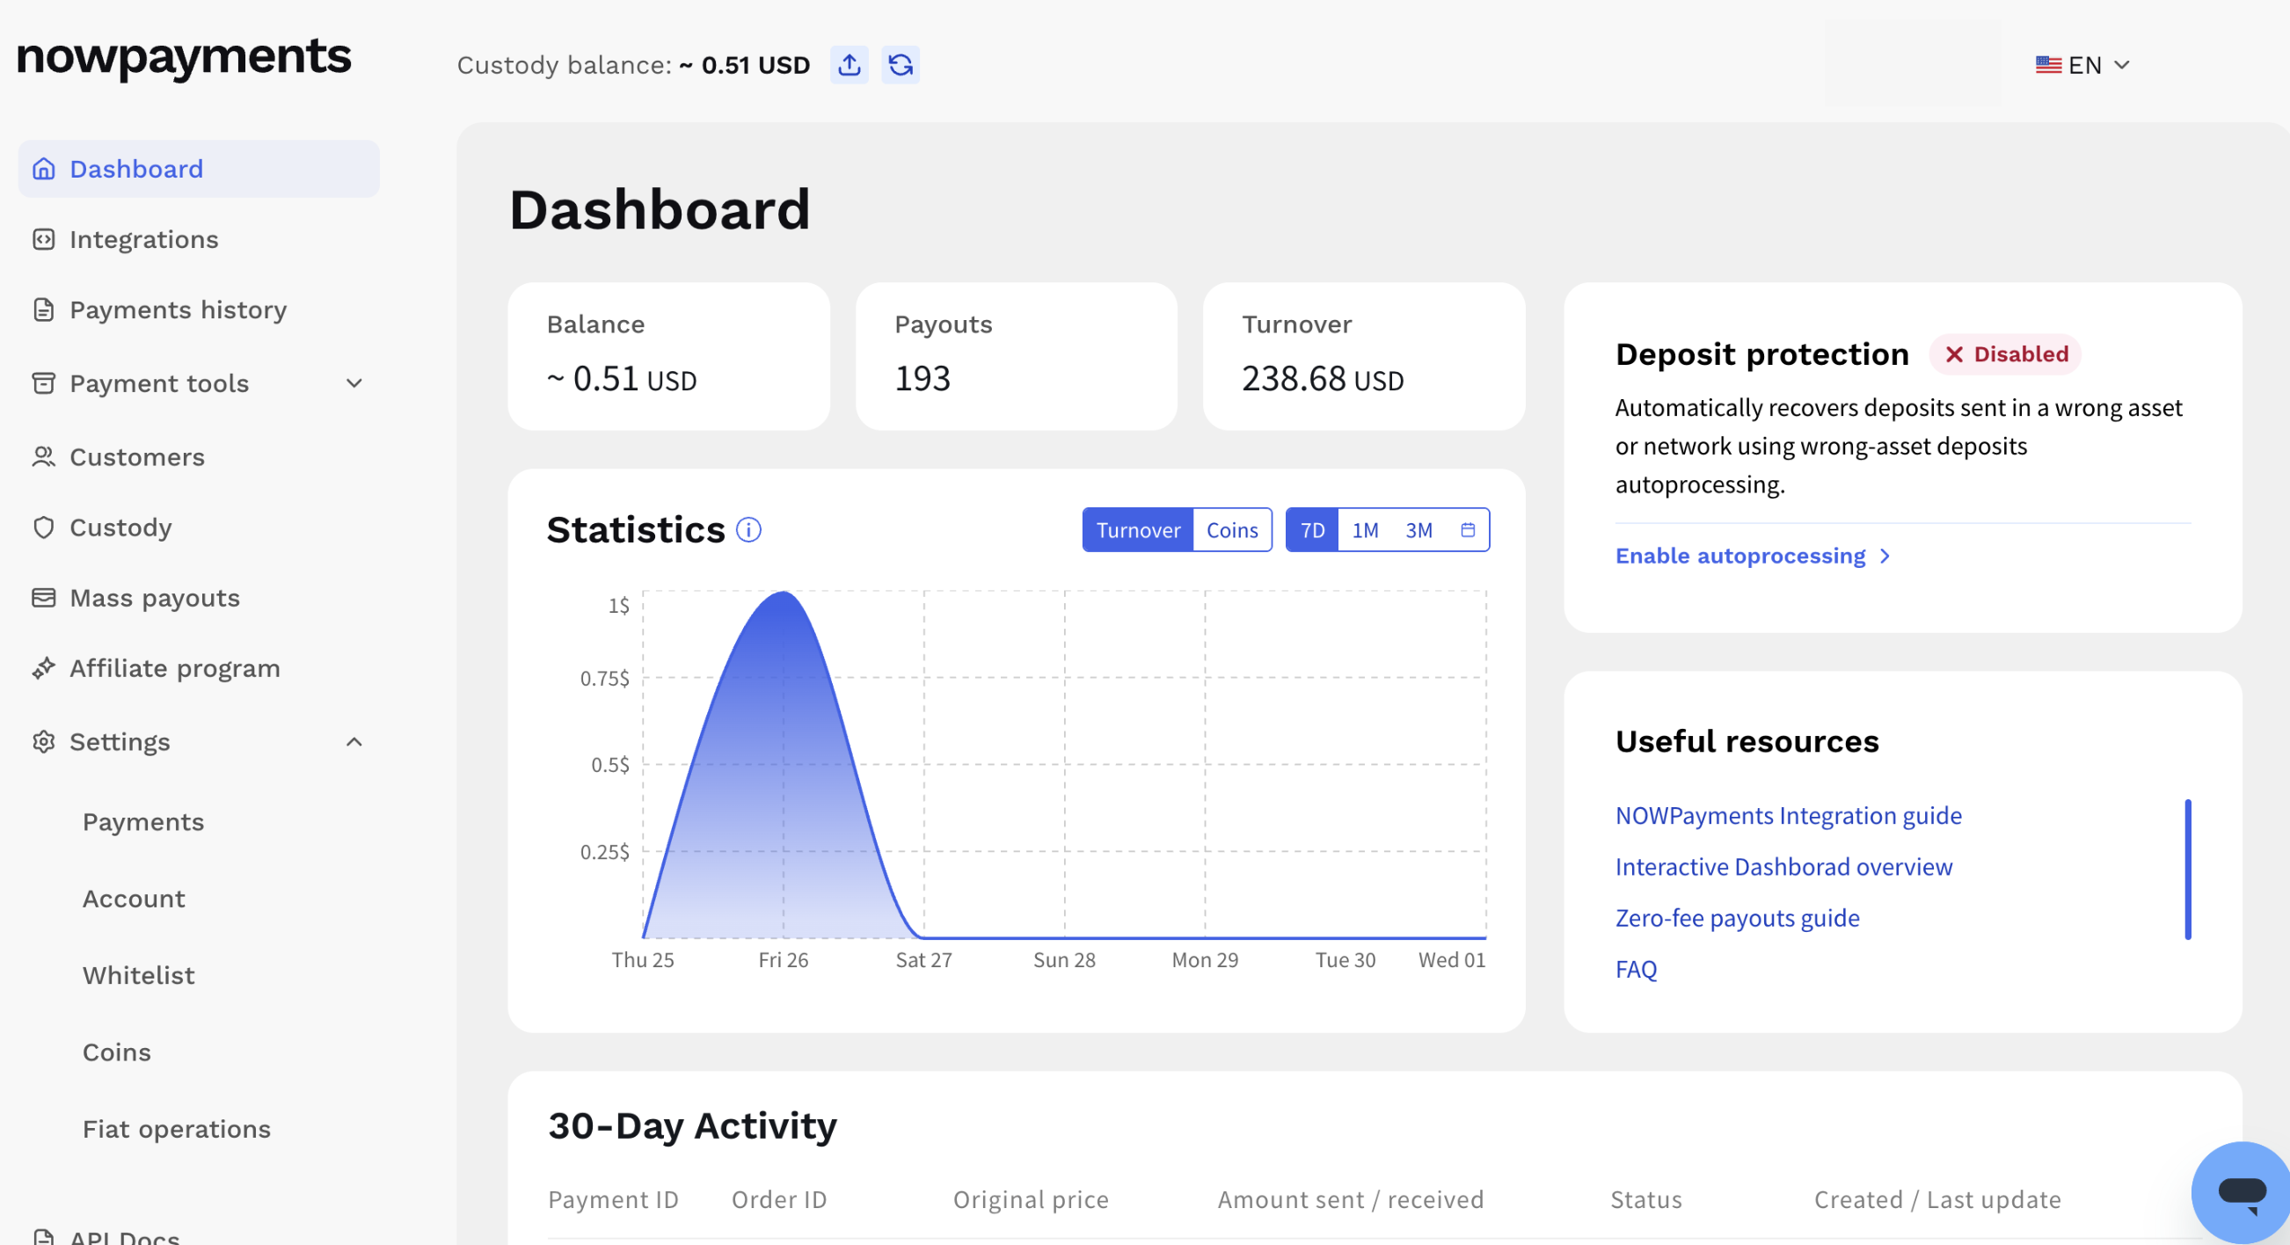
Task: Set statistics range to 1M
Action: coord(1365,530)
